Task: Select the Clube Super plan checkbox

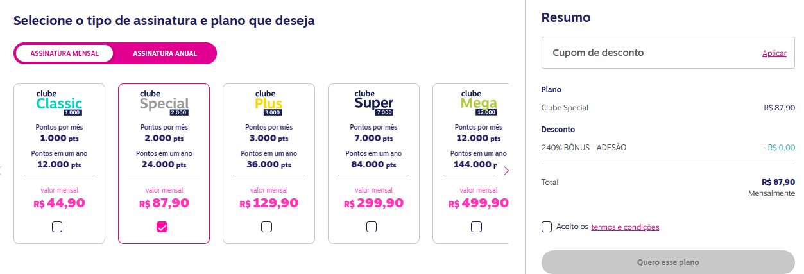Action: coord(372,227)
